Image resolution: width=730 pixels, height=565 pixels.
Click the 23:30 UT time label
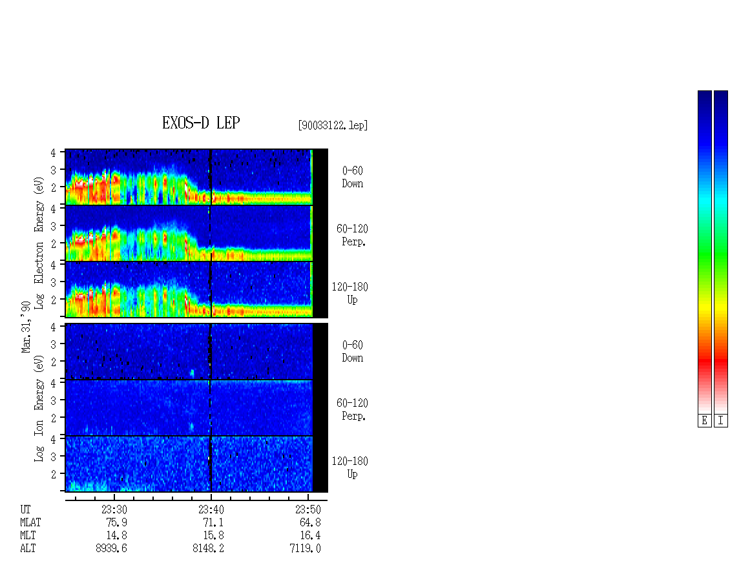tap(114, 509)
